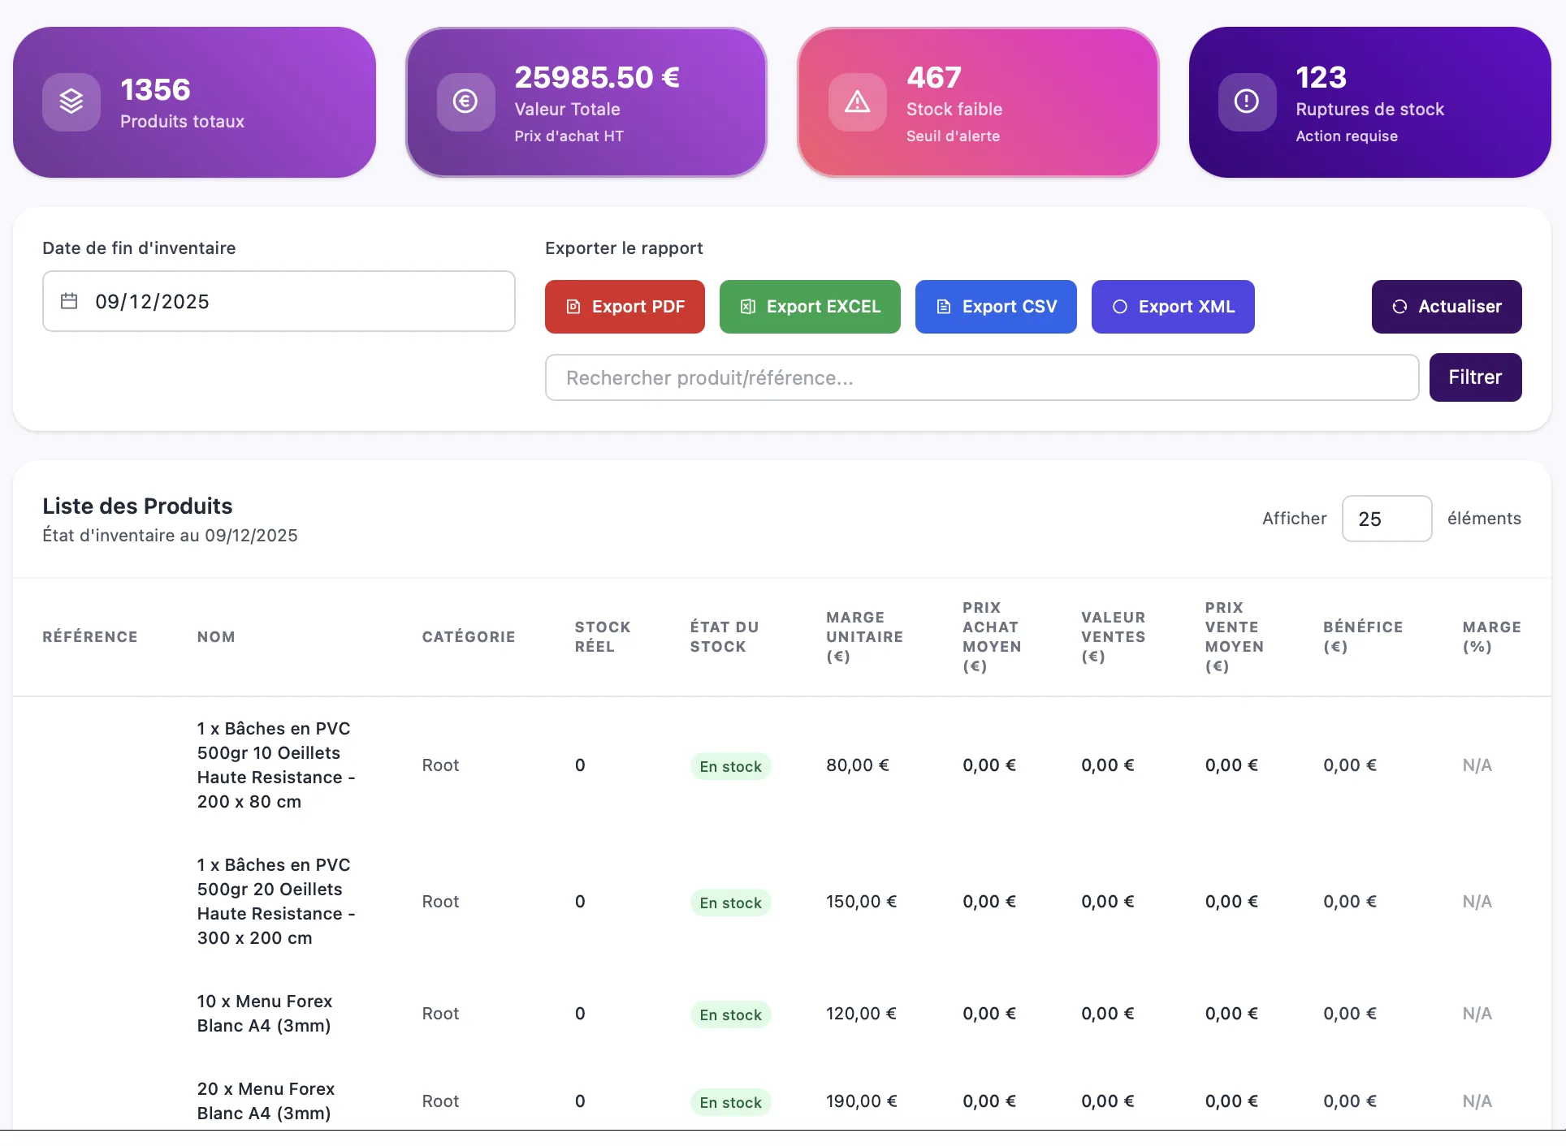Export the report as XML
This screenshot has height=1146, width=1566.
(1173, 307)
